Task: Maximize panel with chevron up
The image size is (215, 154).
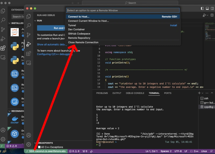Action: click(x=212, y=93)
